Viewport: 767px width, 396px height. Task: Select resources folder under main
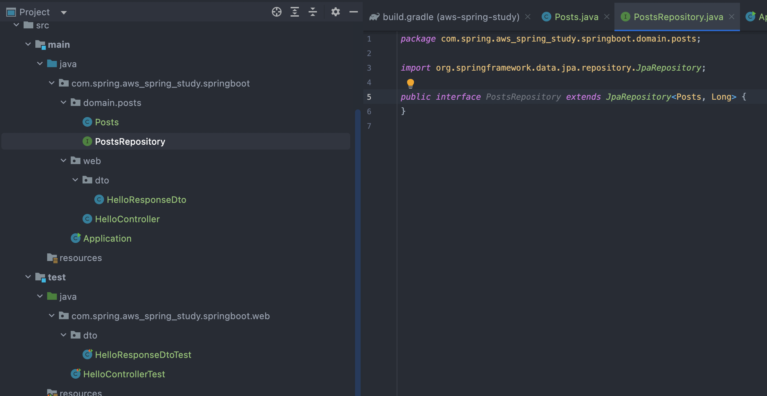tap(81, 258)
